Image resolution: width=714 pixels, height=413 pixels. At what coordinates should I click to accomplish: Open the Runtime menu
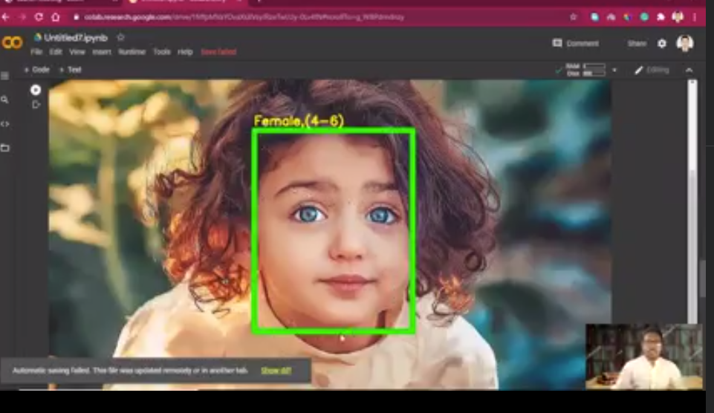[x=132, y=52]
